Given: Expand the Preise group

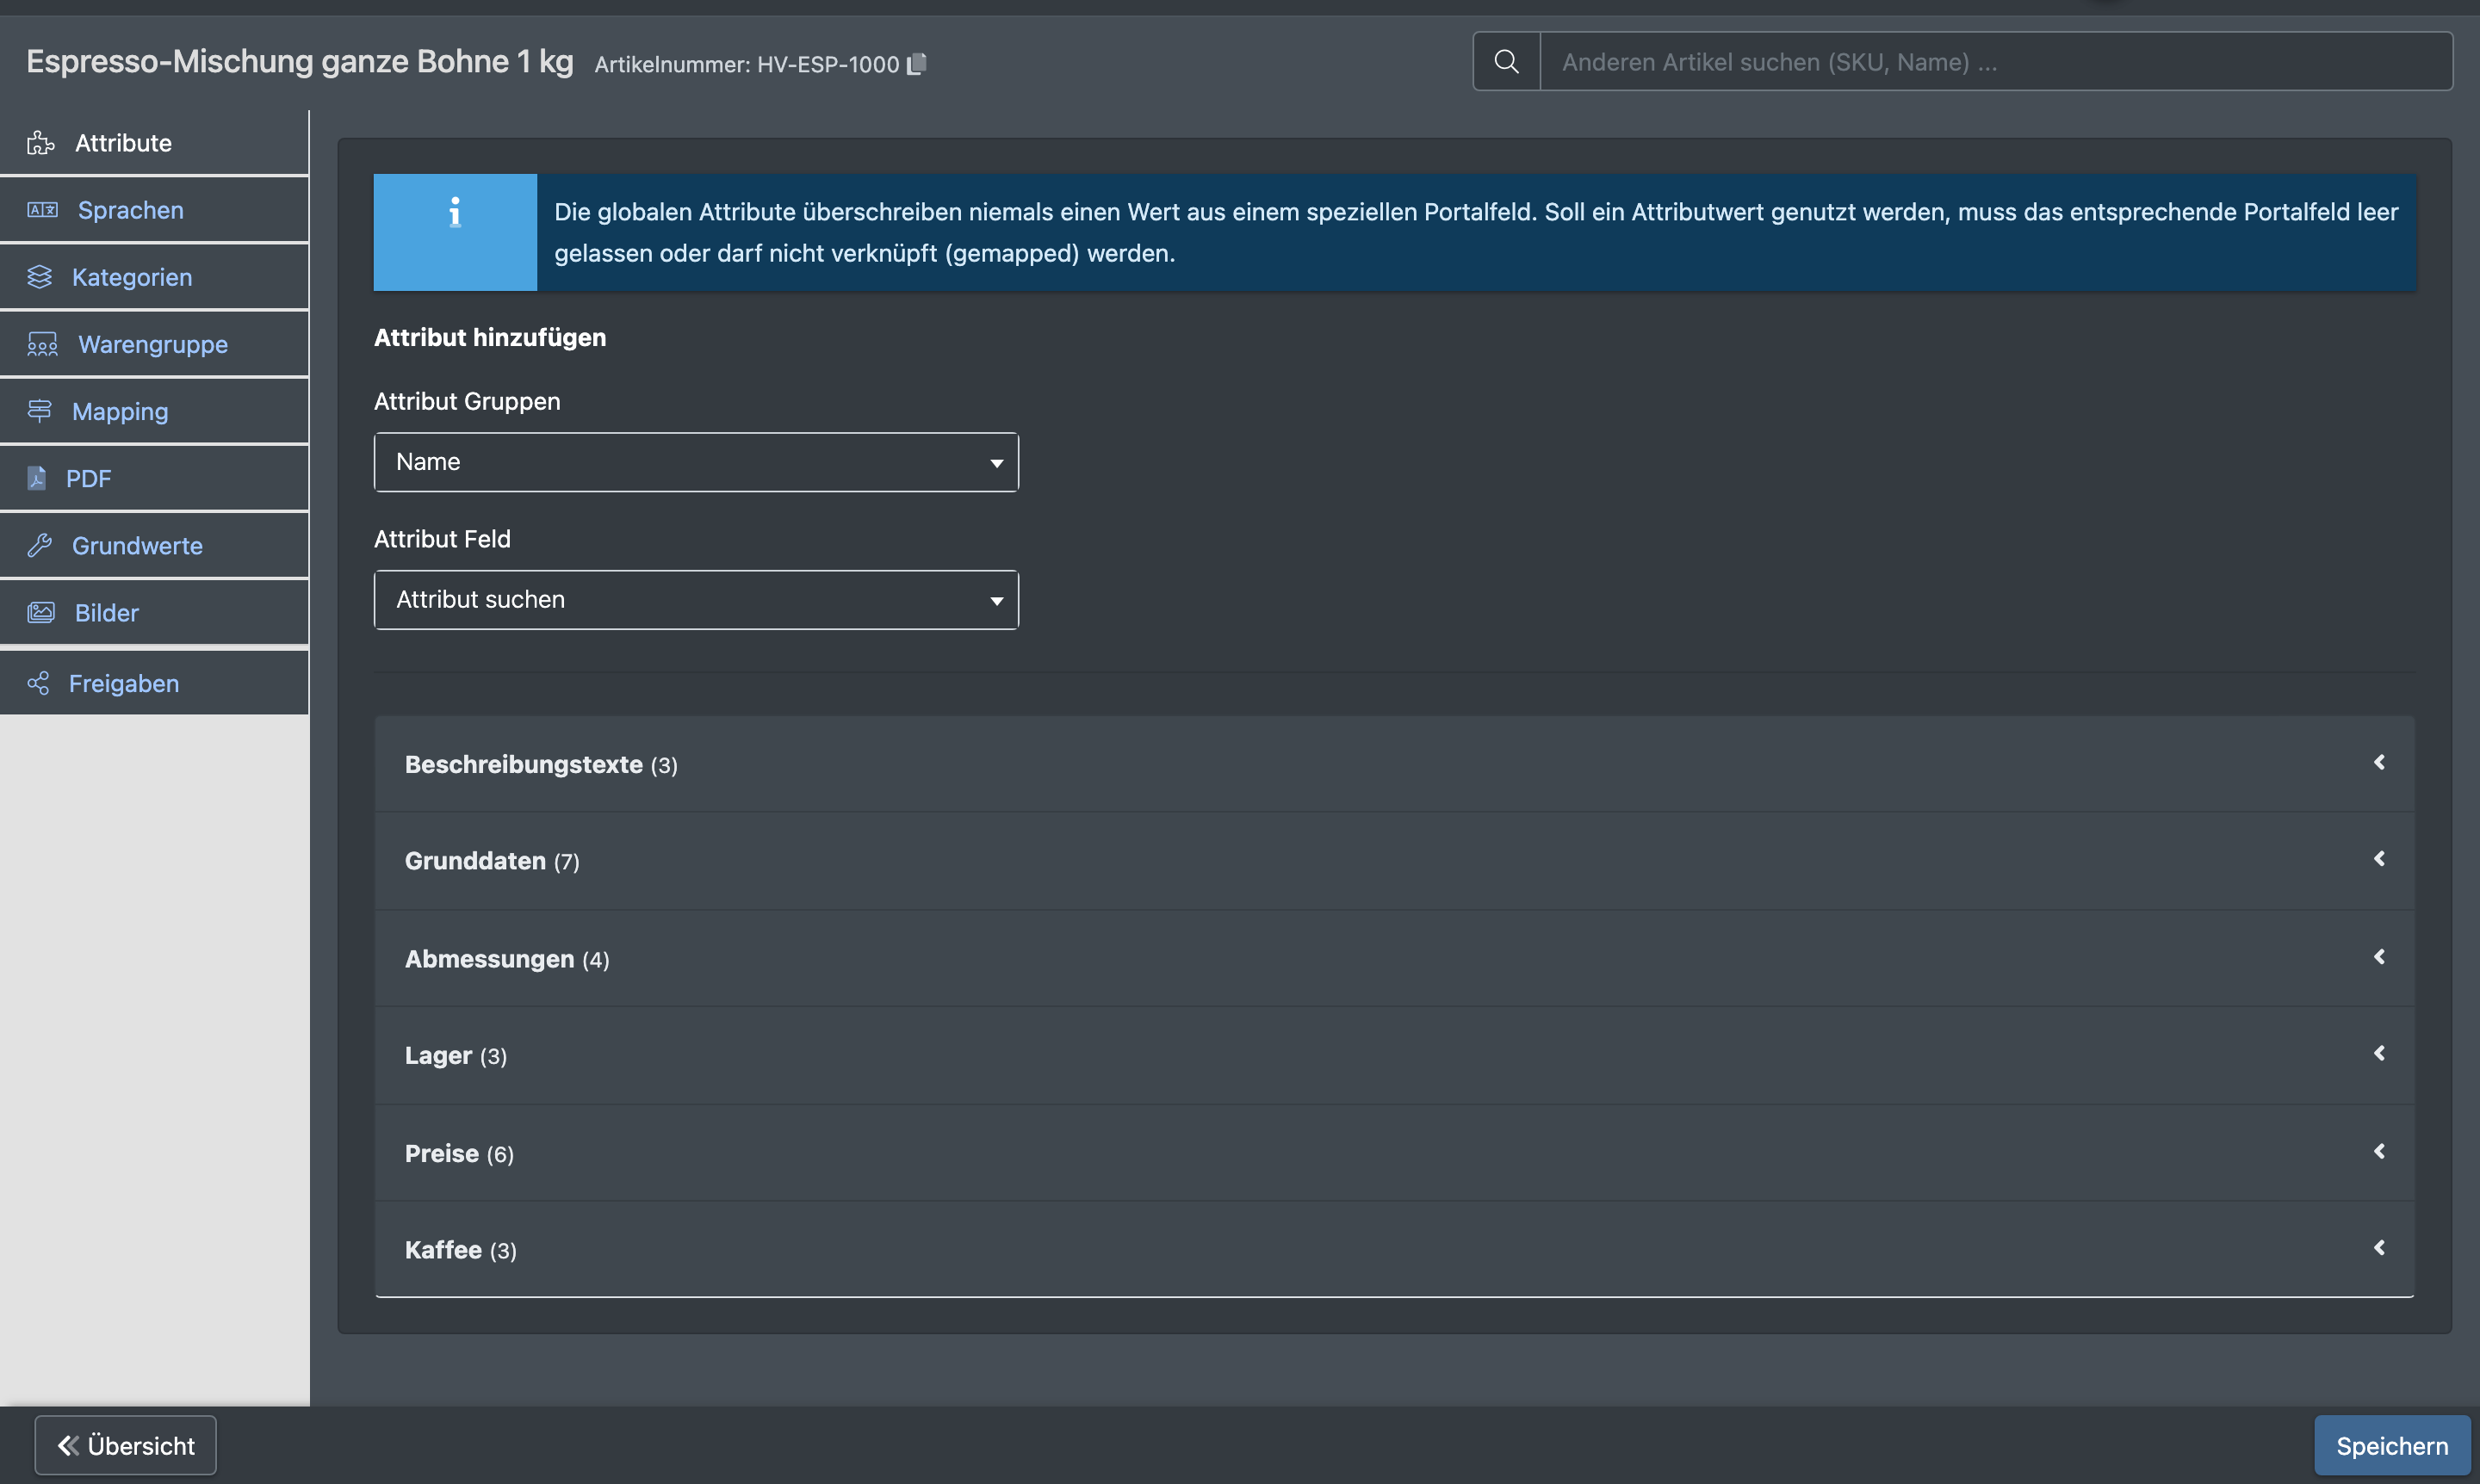Looking at the screenshot, I should 1394,1153.
